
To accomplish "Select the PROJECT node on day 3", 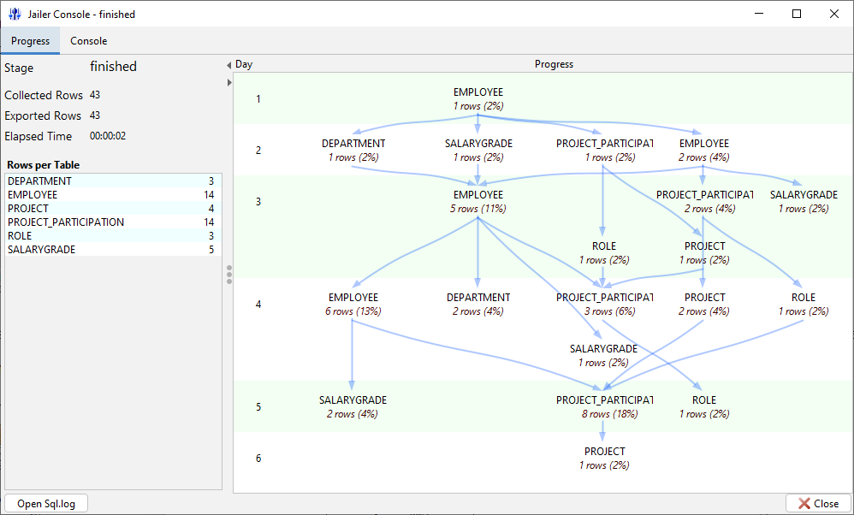I will point(704,252).
